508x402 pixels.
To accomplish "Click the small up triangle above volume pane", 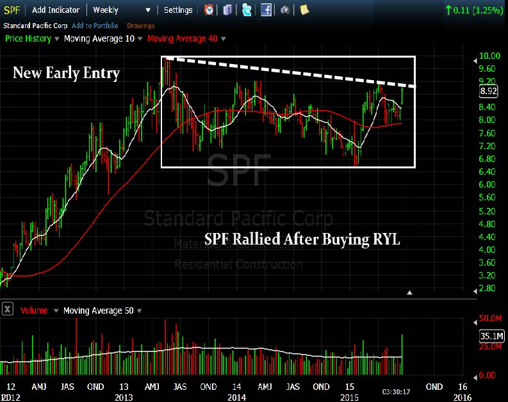I will [409, 293].
